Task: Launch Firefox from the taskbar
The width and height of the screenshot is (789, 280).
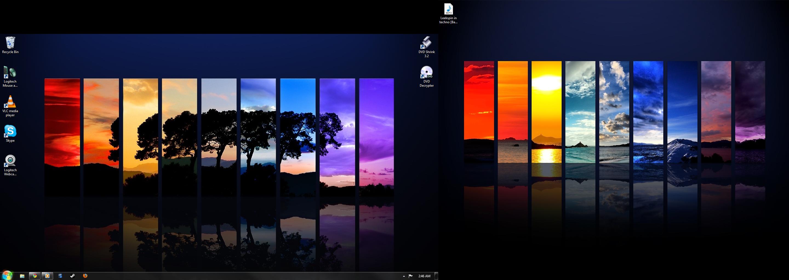Action: (85, 276)
